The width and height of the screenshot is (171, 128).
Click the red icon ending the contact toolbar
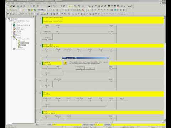click(x=83, y=10)
